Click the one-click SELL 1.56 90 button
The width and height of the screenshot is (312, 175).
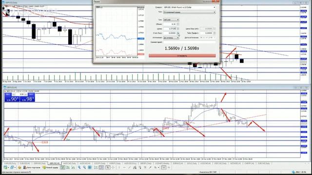[x=12, y=99]
